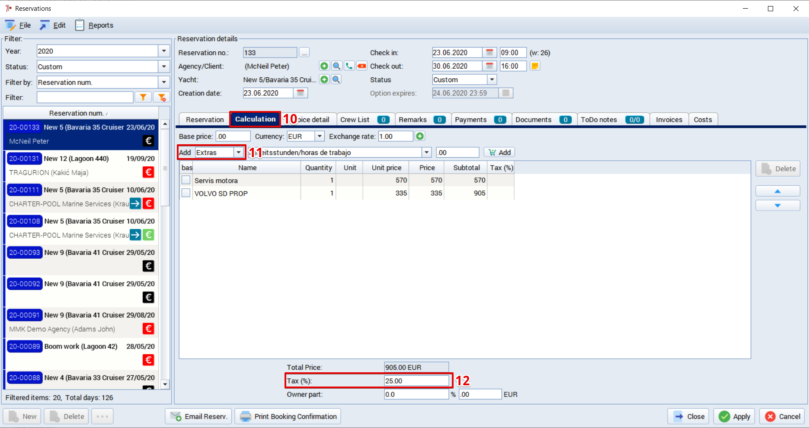The width and height of the screenshot is (809, 428).
Task: Open the Check out date calendar picker
Action: click(x=489, y=66)
